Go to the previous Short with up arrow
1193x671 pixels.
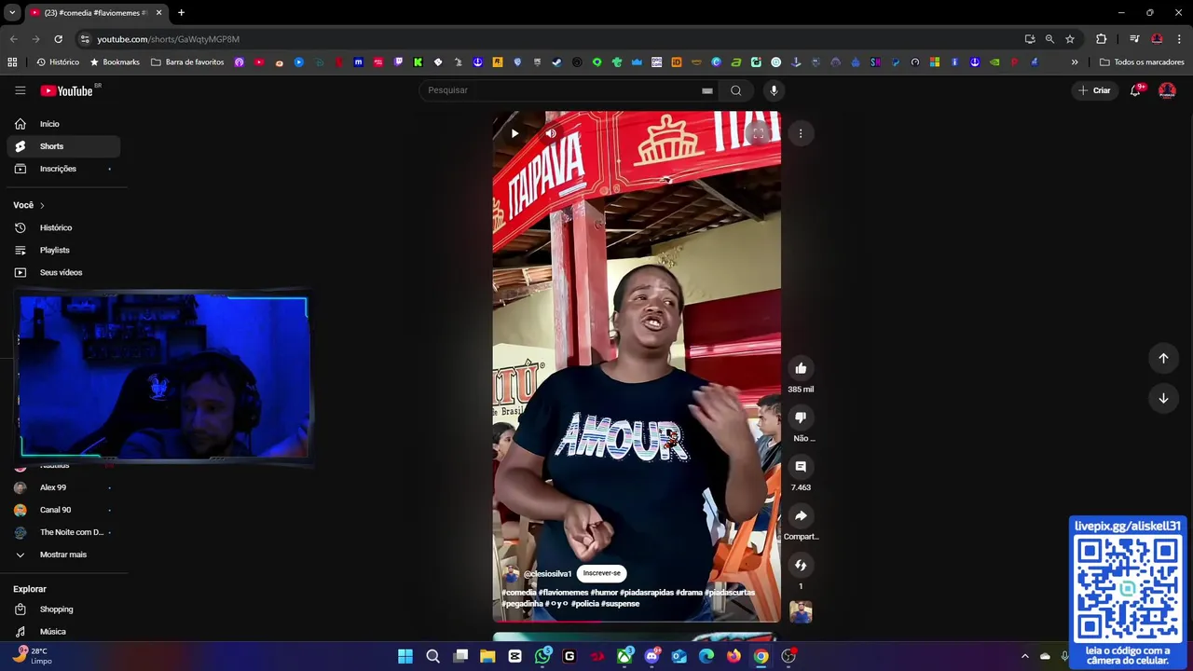(x=1163, y=358)
